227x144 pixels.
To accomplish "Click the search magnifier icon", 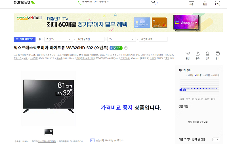I will 153,2.
